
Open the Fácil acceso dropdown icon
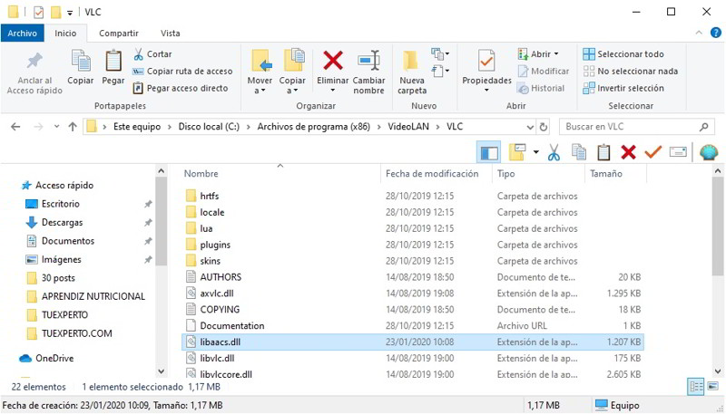point(440,72)
